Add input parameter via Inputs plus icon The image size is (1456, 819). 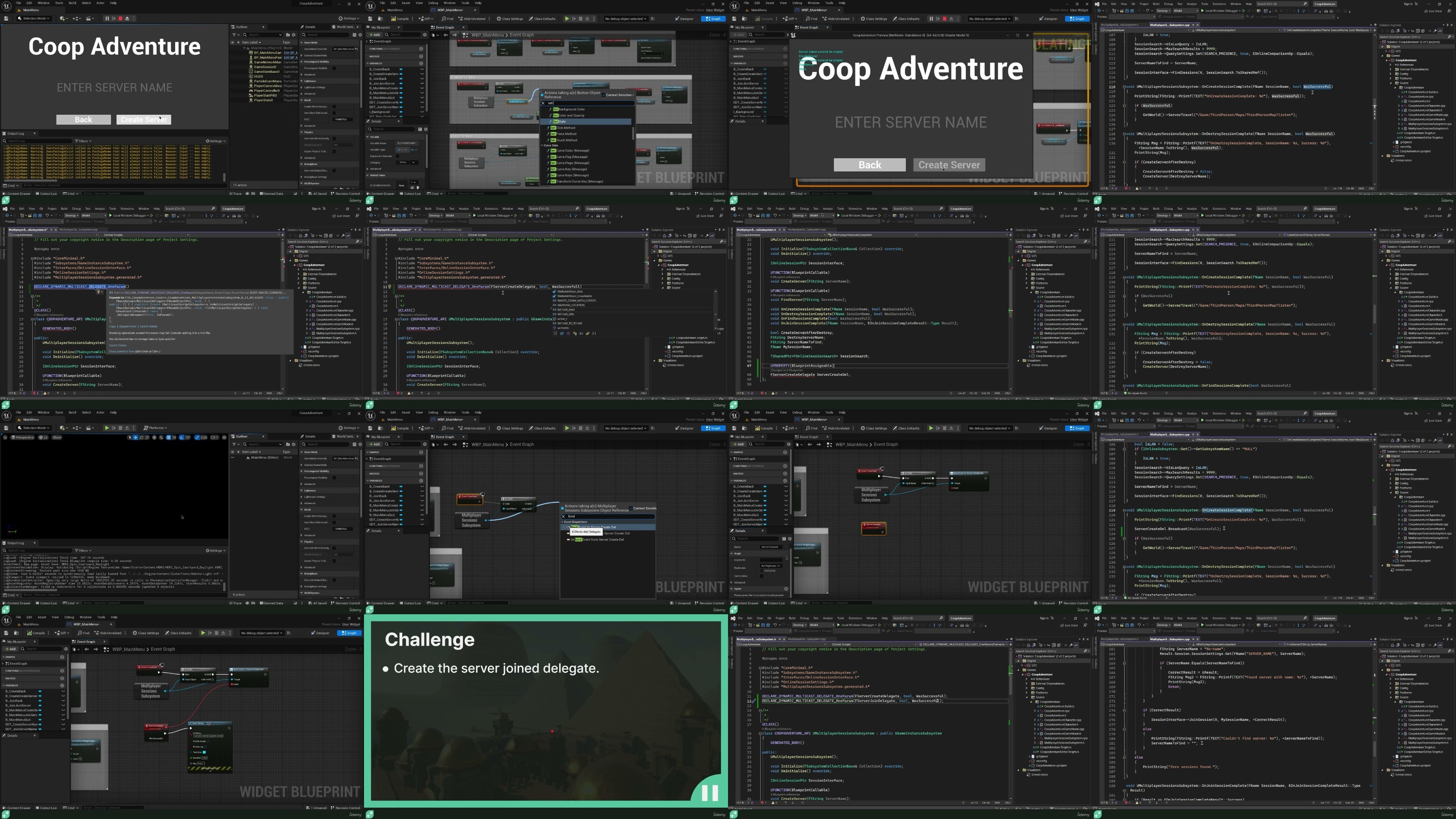pos(786,588)
